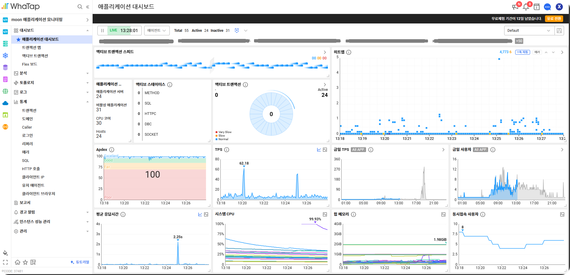Open 클라이언트 브라우저 statistics menu item
The image size is (570, 275).
38,194
